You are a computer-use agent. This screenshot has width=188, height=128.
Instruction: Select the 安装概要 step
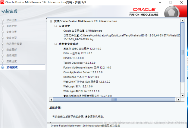tap(11, 56)
